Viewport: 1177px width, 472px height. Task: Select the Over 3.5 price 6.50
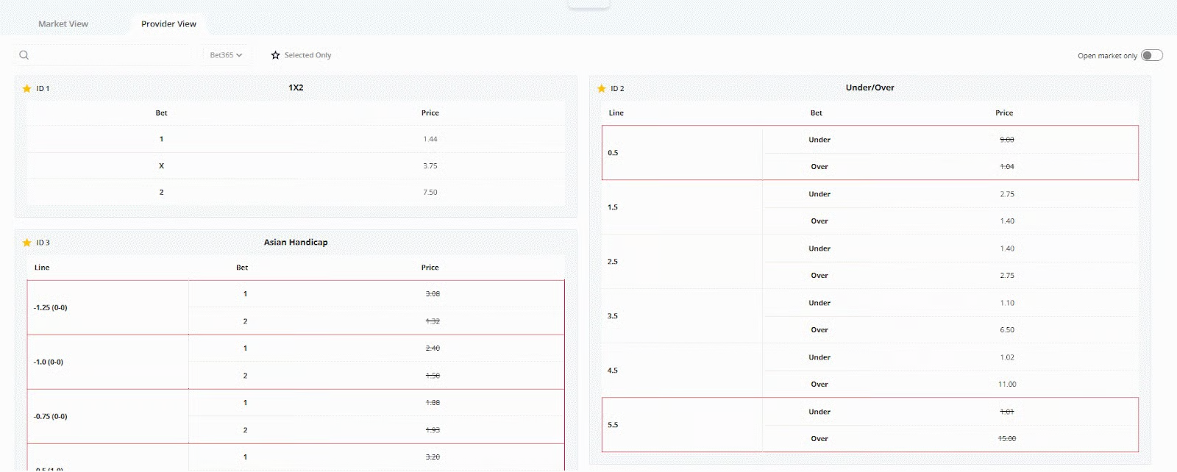pyautogui.click(x=1007, y=330)
